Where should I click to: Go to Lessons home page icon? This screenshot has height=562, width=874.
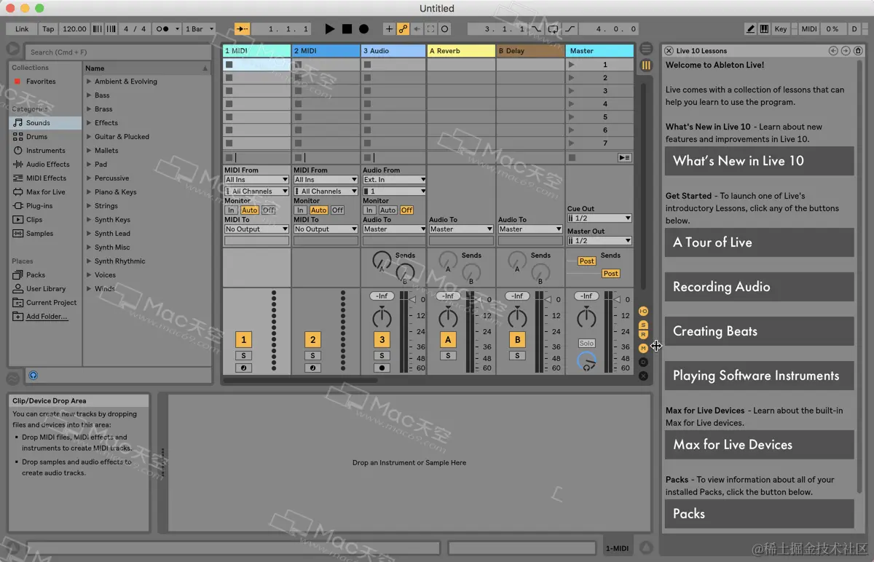[x=858, y=51]
